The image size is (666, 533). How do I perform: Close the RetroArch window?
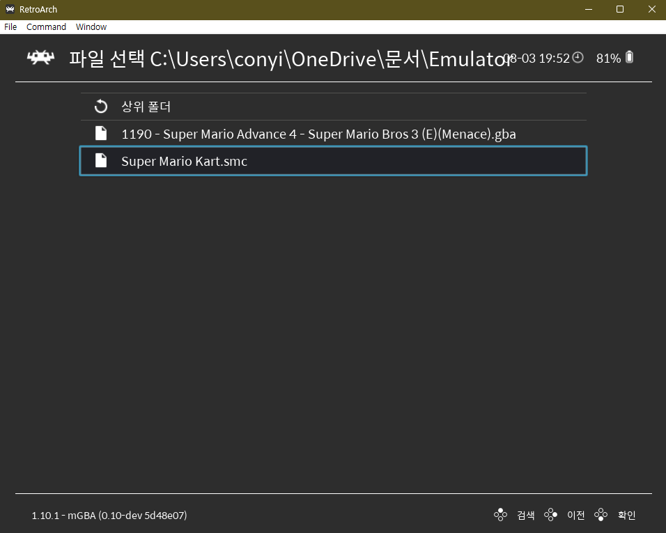coord(651,9)
